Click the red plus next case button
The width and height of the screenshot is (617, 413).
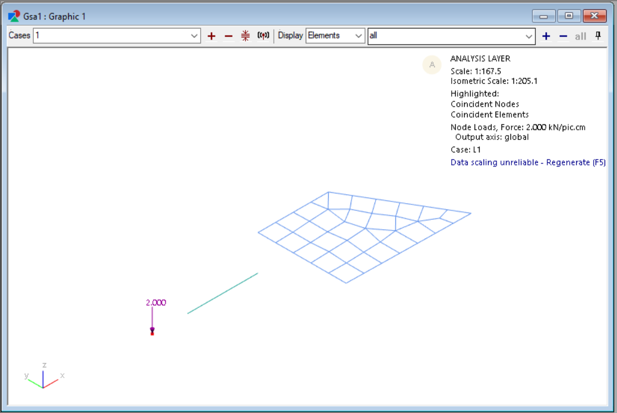pos(211,36)
